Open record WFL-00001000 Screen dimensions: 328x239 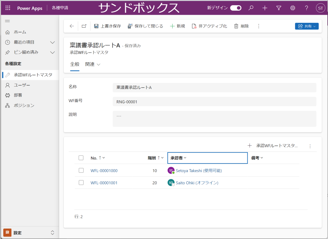point(104,170)
